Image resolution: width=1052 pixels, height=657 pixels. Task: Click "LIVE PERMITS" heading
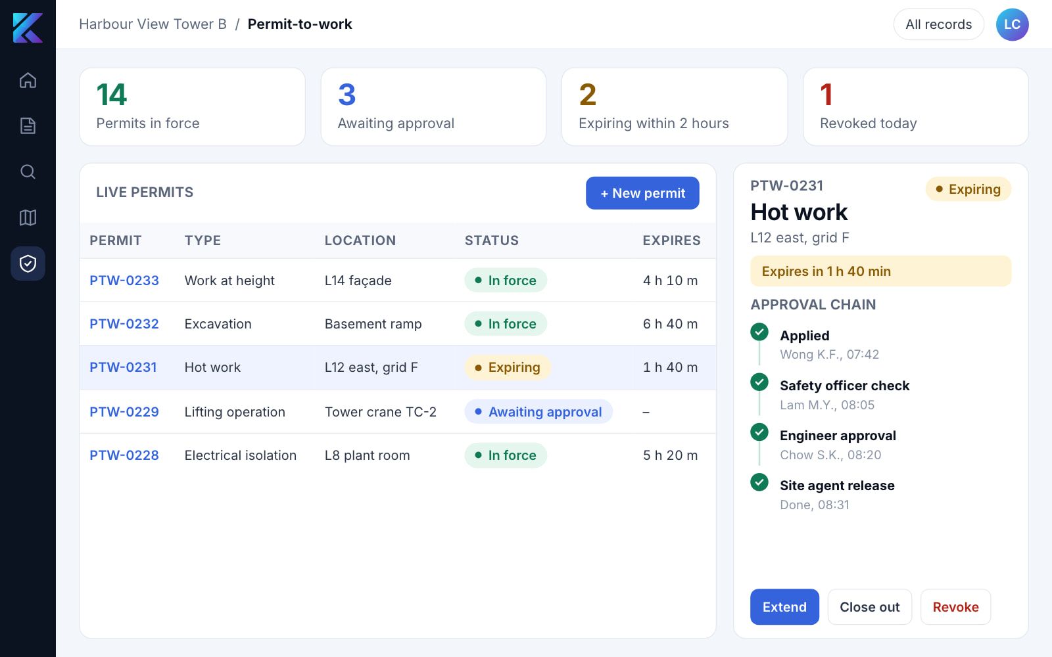(145, 193)
